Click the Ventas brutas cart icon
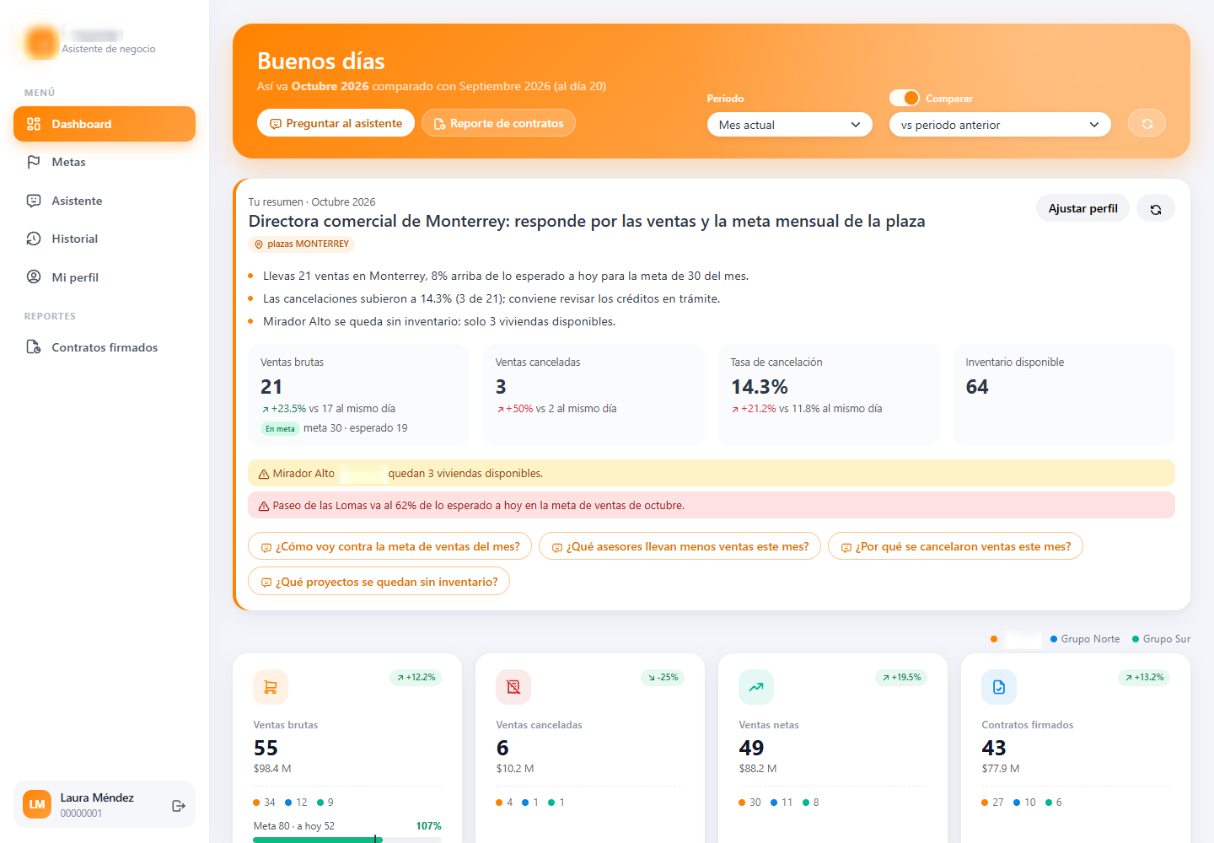The height and width of the screenshot is (843, 1214). coord(271,687)
